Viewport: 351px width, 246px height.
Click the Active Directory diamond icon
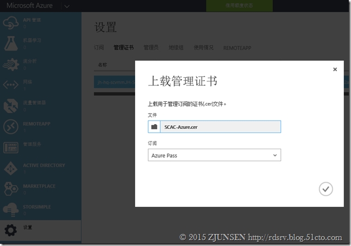[x=10, y=168]
